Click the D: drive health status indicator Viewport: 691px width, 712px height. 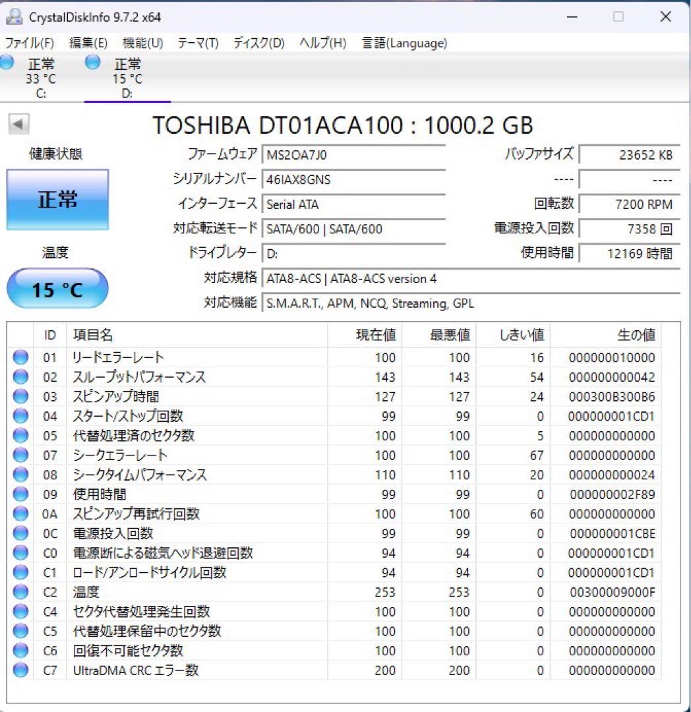92,62
